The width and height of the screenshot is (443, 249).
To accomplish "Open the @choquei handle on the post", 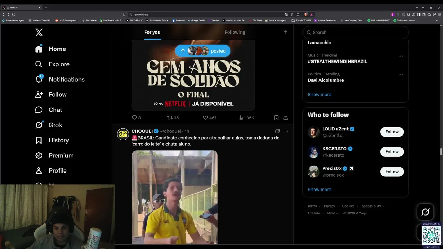I will (170, 131).
